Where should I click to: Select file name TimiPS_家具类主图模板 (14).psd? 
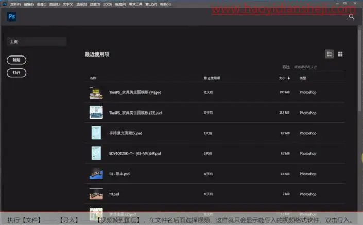[x=135, y=92]
